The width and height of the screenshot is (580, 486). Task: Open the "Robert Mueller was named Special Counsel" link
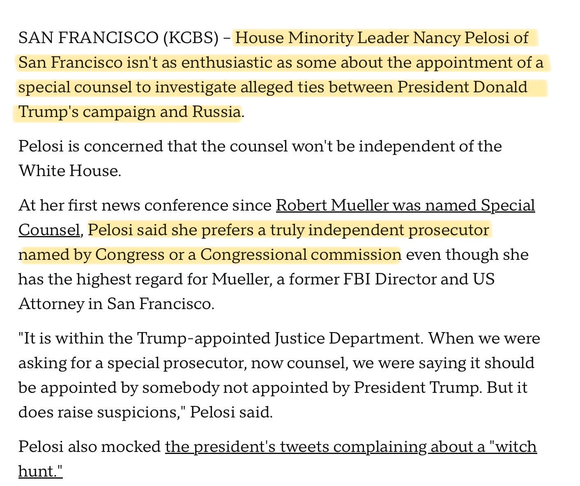point(405,205)
